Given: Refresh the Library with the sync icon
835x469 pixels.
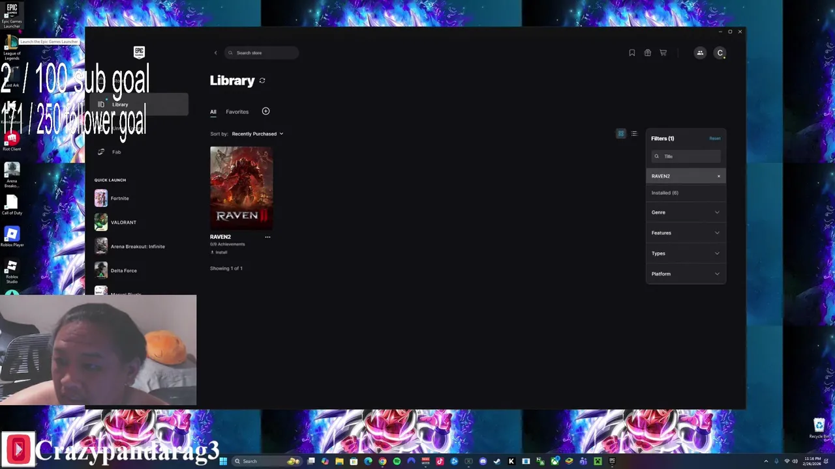Looking at the screenshot, I should click(x=262, y=81).
